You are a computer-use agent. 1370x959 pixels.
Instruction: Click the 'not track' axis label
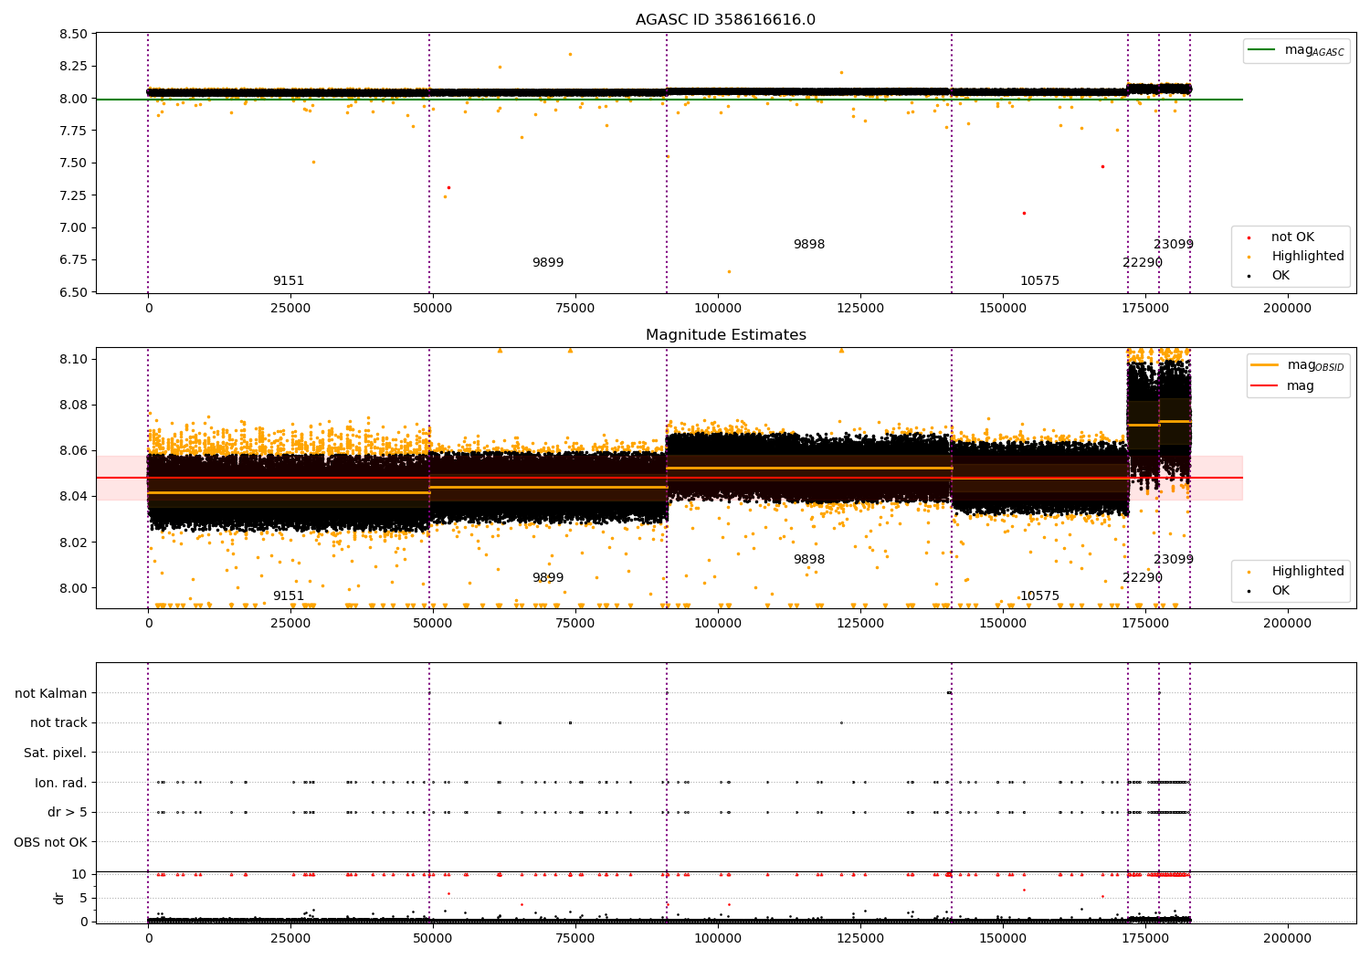tap(58, 723)
